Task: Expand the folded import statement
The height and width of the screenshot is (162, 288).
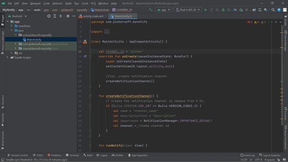Action: tap(107, 31)
